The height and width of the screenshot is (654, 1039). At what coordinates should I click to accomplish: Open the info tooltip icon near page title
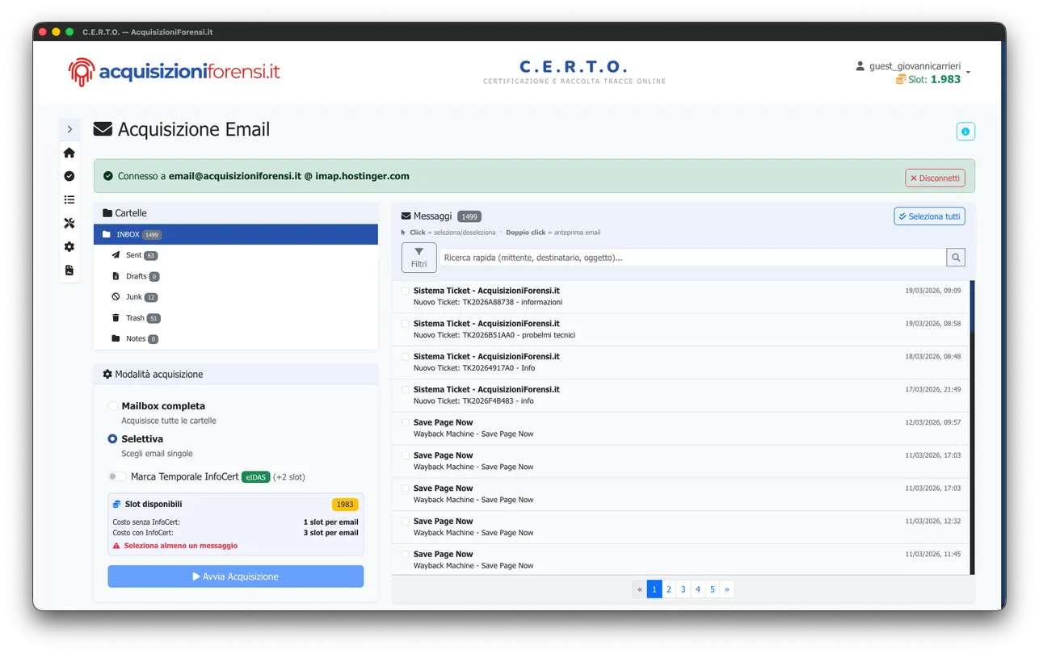tap(965, 130)
